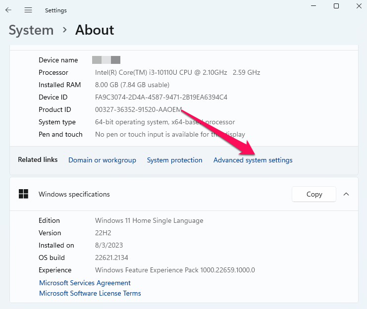The width and height of the screenshot is (367, 309).
Task: Click the Version label
Action: pyautogui.click(x=50, y=233)
